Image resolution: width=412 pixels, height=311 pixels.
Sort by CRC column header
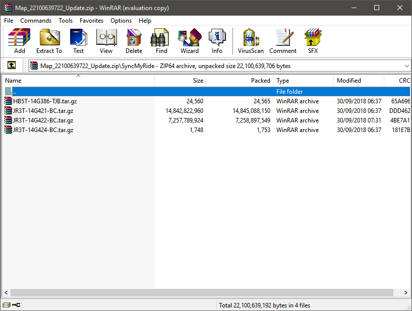tap(397, 80)
